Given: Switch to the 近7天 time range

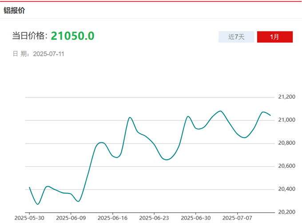Looking at the screenshot, I should 236,37.
